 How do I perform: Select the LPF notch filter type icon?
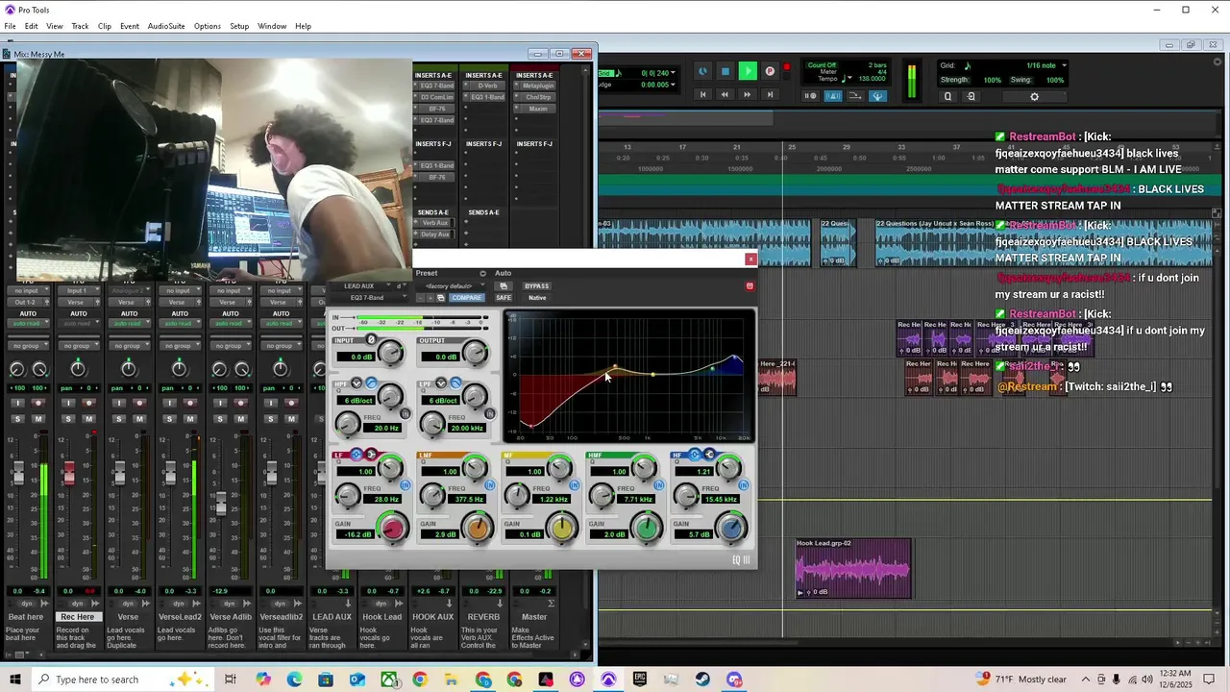pyautogui.click(x=441, y=383)
